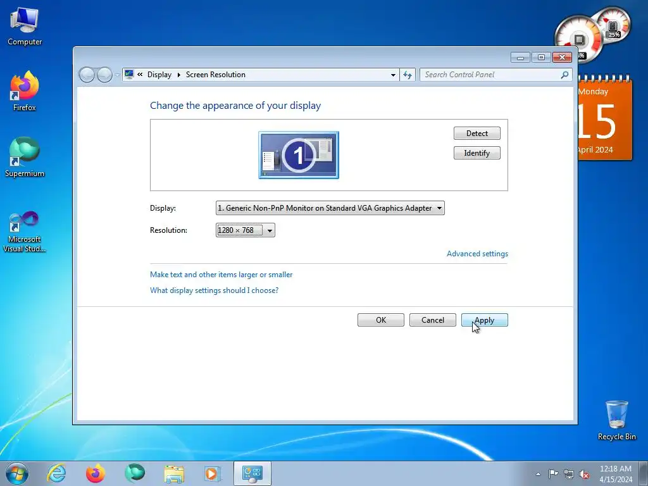Screen dimensions: 648x486
Task: Open the Firefox desktop shortcut
Action: pos(25,91)
